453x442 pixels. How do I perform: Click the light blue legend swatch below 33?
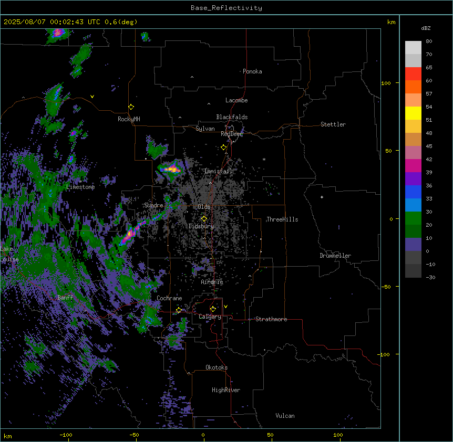413,205
